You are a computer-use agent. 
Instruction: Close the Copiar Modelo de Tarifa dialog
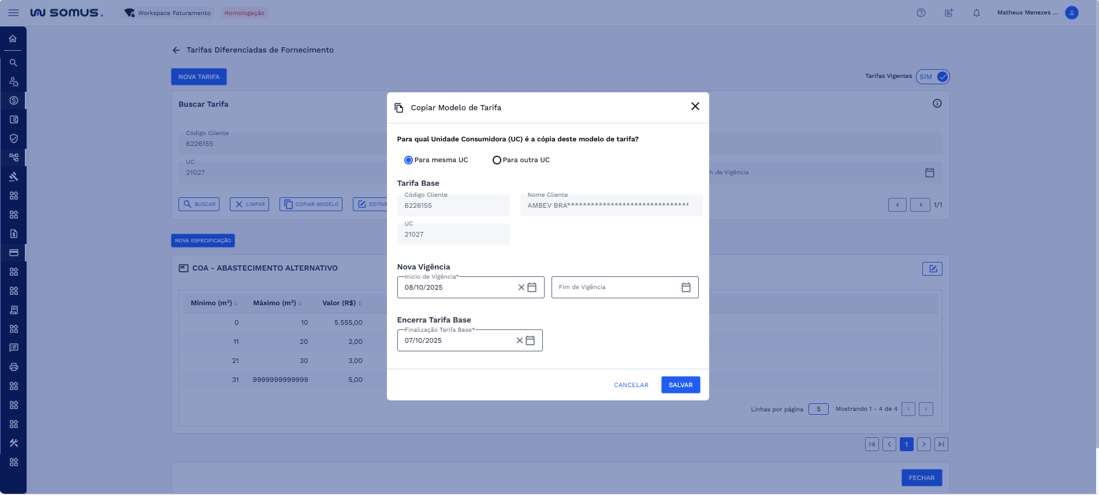pyautogui.click(x=695, y=106)
